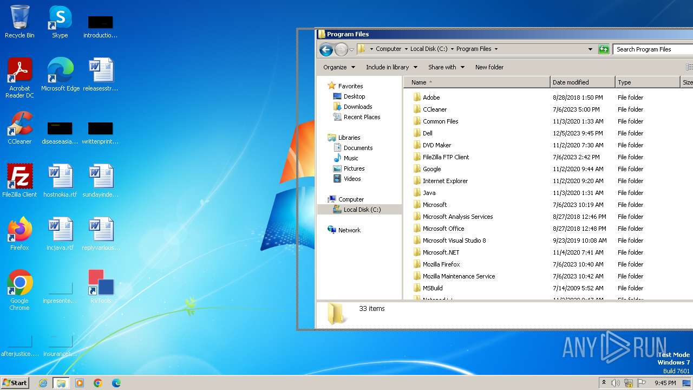The width and height of the screenshot is (693, 390).
Task: Launch Skype from the desktop
Action: (x=60, y=22)
